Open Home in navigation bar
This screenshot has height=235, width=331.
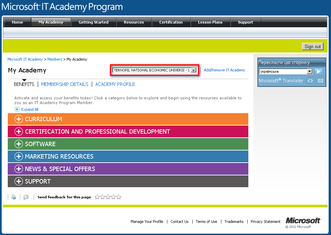tap(18, 22)
